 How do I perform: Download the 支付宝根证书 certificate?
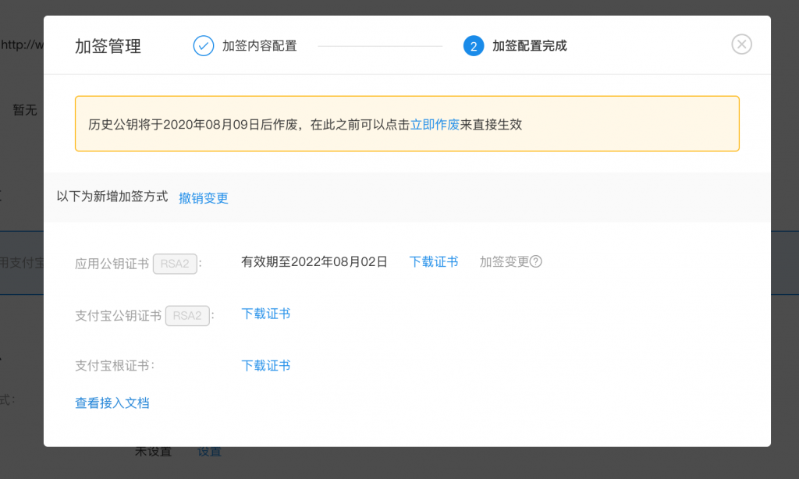point(265,365)
